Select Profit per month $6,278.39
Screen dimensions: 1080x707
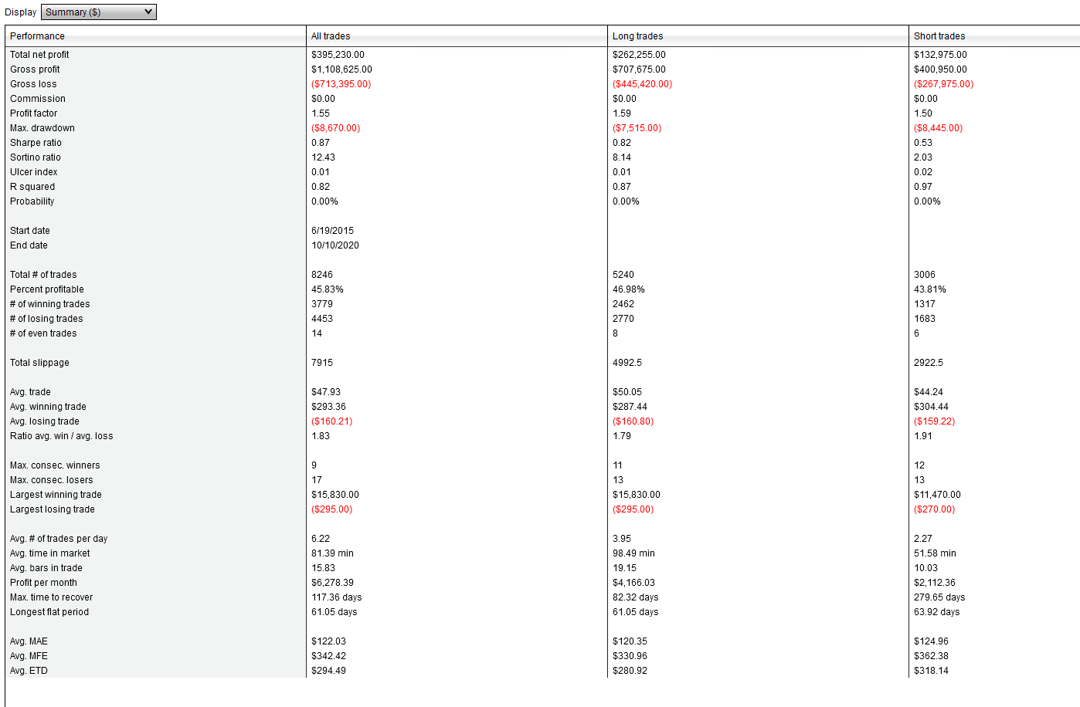click(x=333, y=583)
